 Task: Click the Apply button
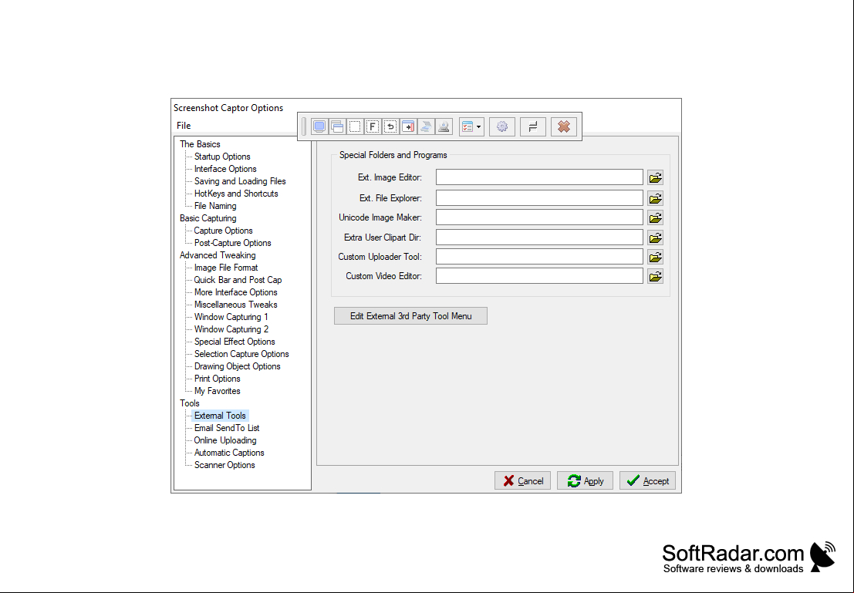585,481
